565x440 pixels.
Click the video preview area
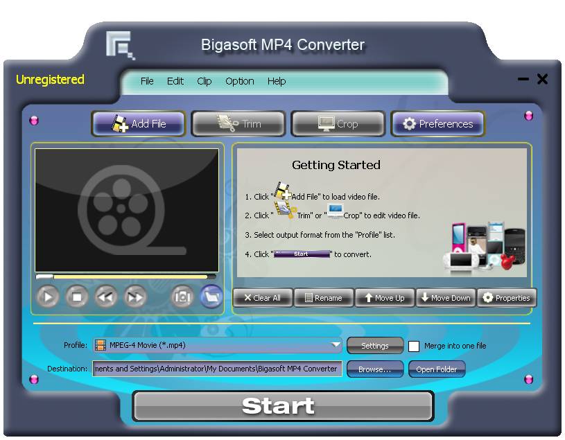coord(127,210)
